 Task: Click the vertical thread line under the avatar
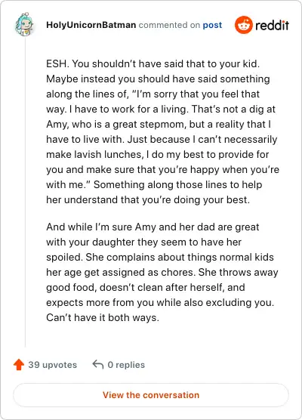click(25, 193)
